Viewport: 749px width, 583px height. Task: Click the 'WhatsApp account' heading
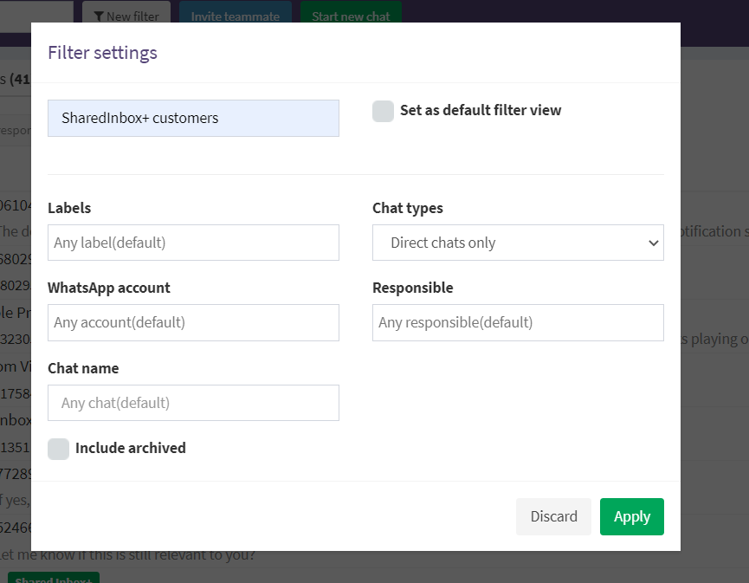tap(109, 288)
